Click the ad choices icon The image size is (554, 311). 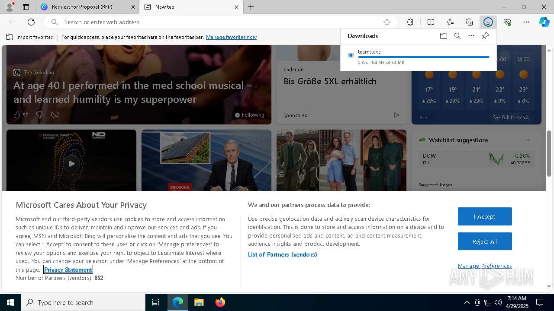pos(396,115)
